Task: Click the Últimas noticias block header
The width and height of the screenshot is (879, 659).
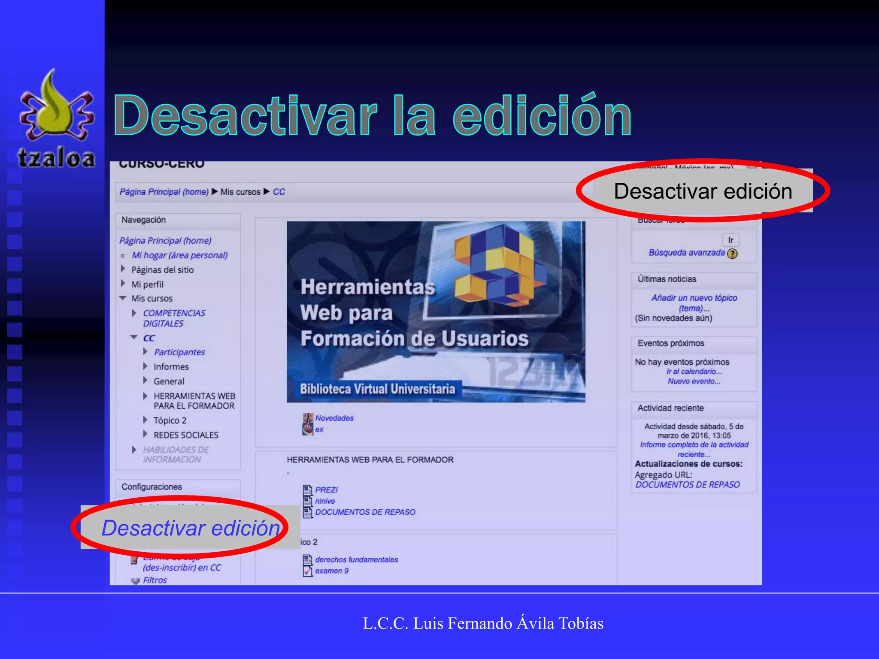Action: tap(694, 279)
